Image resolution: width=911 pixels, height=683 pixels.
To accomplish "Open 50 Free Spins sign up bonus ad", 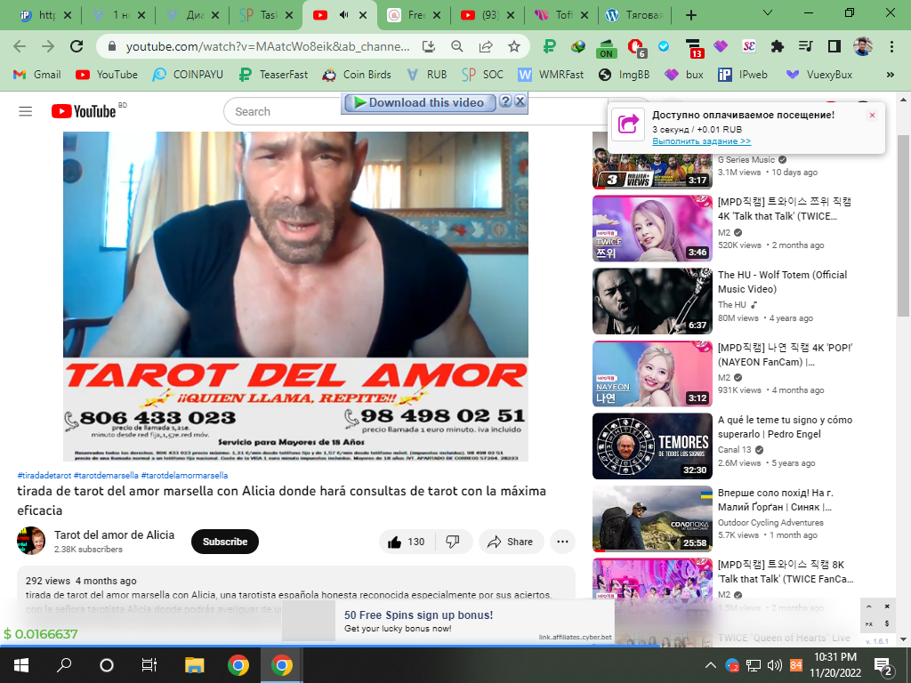I will [418, 615].
